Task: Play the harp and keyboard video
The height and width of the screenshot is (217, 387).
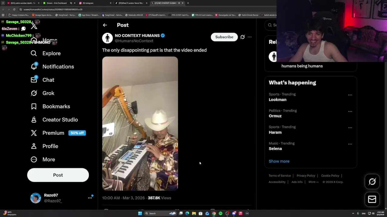Action: (x=140, y=124)
